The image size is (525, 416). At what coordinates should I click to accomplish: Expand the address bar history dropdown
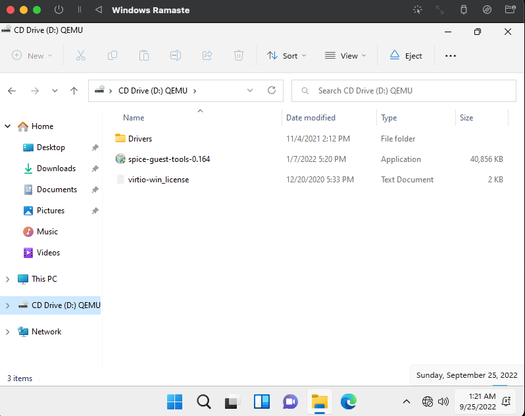pyautogui.click(x=250, y=90)
